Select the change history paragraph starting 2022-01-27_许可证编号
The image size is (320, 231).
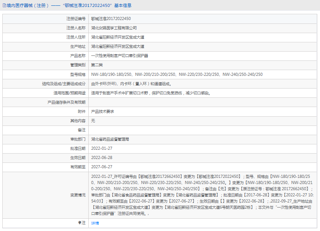202,195
